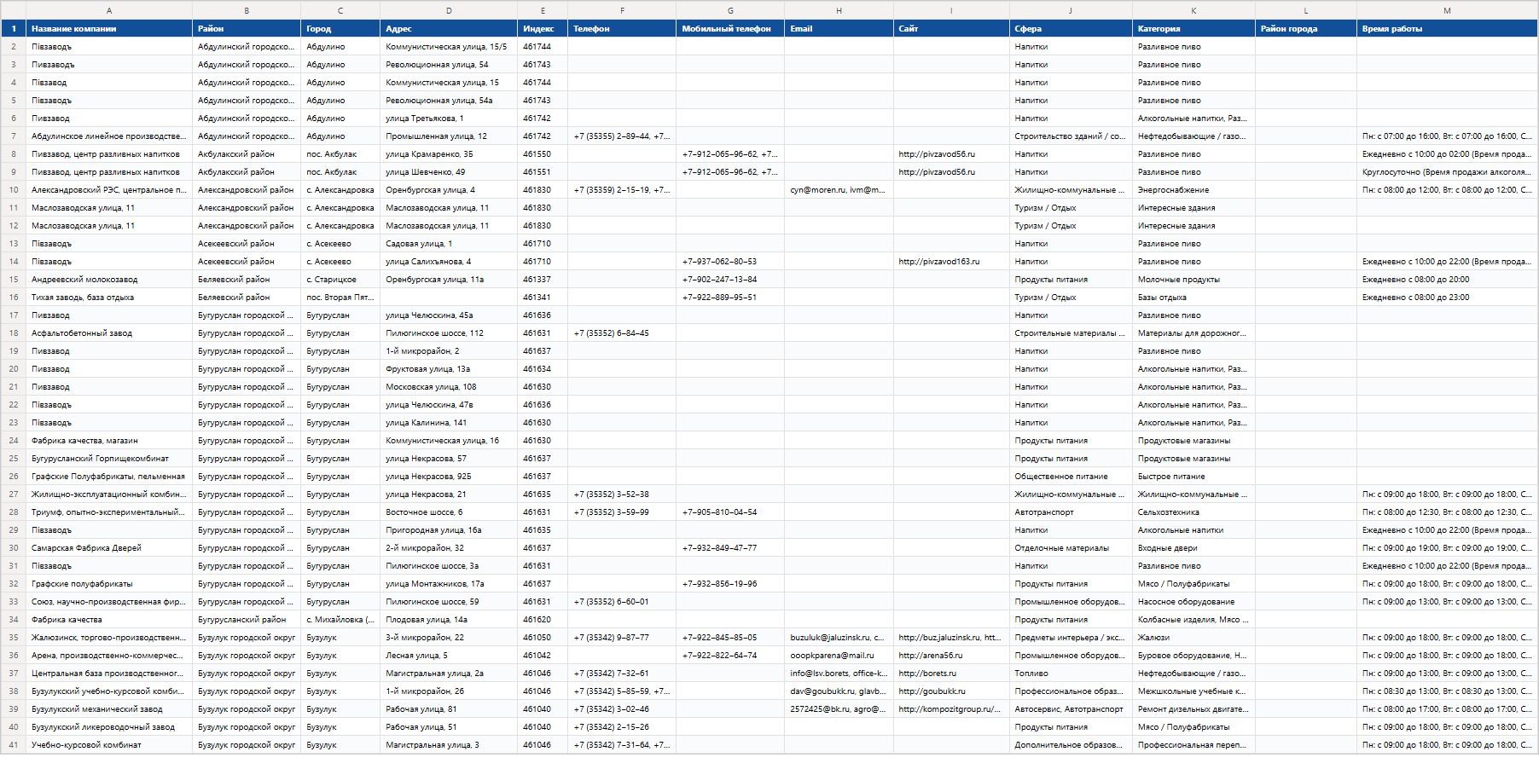Select the address 'Восточное шоссе, 6'
Viewport: 1539px width, 769px height.
(449, 512)
